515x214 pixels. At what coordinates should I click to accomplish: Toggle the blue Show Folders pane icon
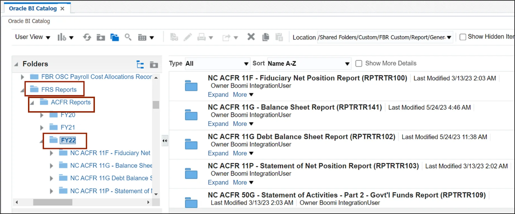click(114, 37)
